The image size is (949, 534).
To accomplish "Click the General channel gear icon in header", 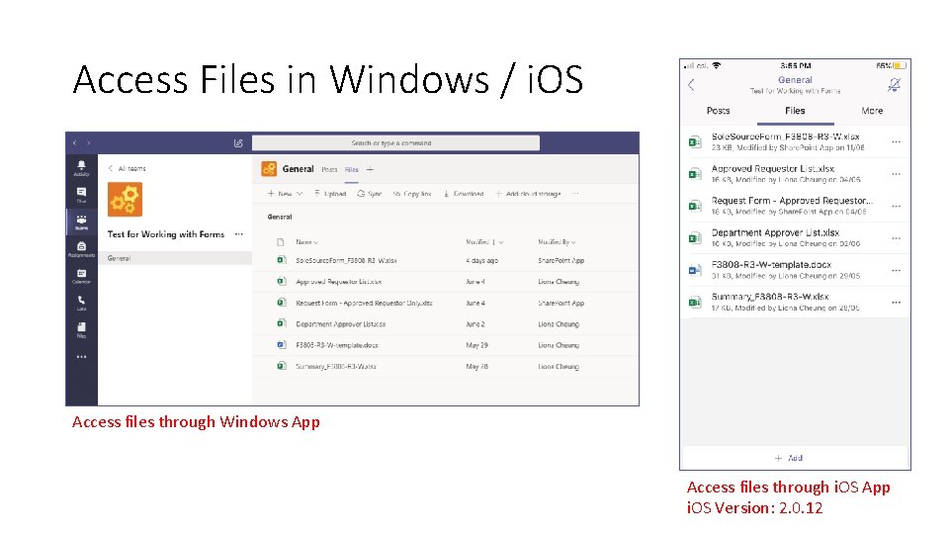I will click(x=269, y=169).
